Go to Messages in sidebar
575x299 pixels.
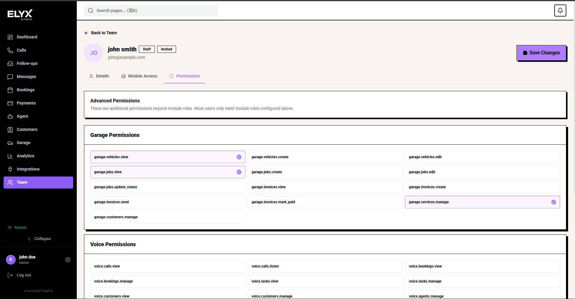pyautogui.click(x=38, y=77)
